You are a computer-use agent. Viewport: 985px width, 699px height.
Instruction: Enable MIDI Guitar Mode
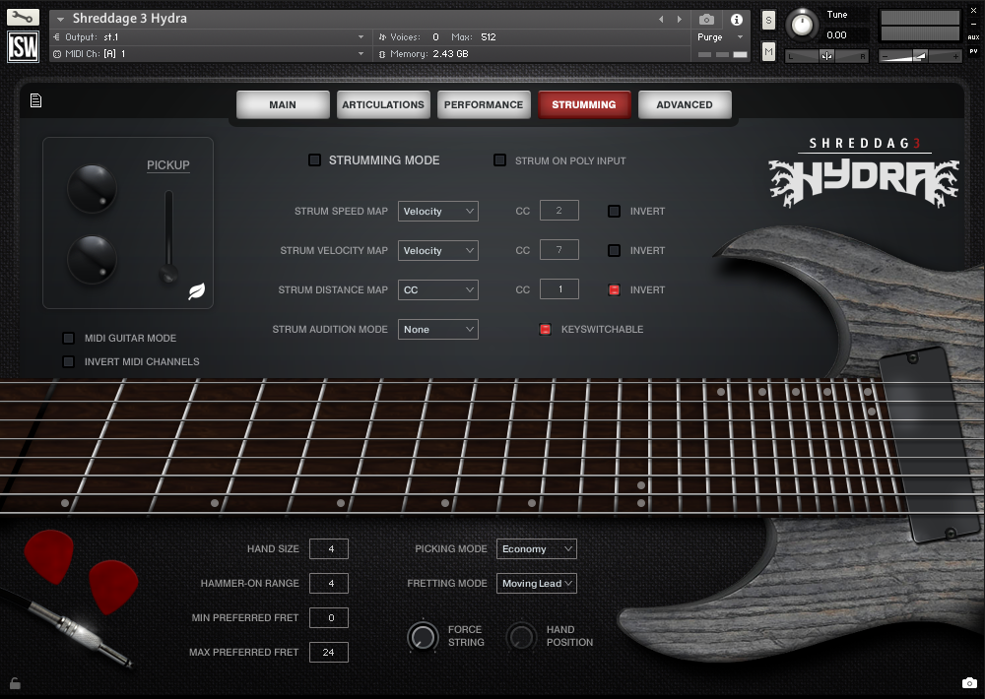pos(68,338)
